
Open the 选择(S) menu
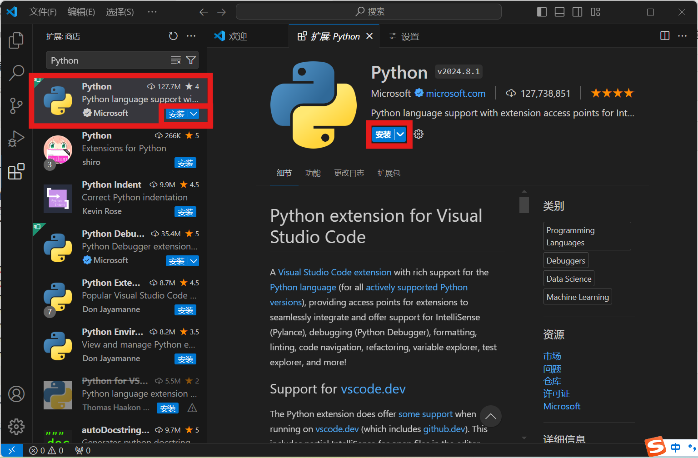[120, 12]
